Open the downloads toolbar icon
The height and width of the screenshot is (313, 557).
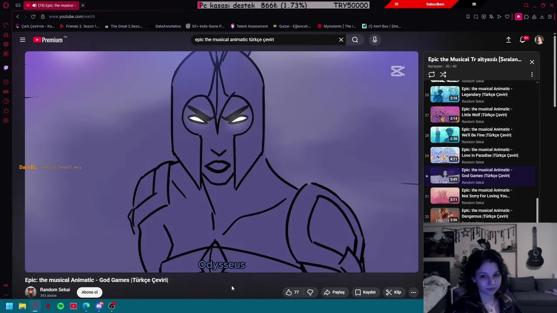[542, 17]
